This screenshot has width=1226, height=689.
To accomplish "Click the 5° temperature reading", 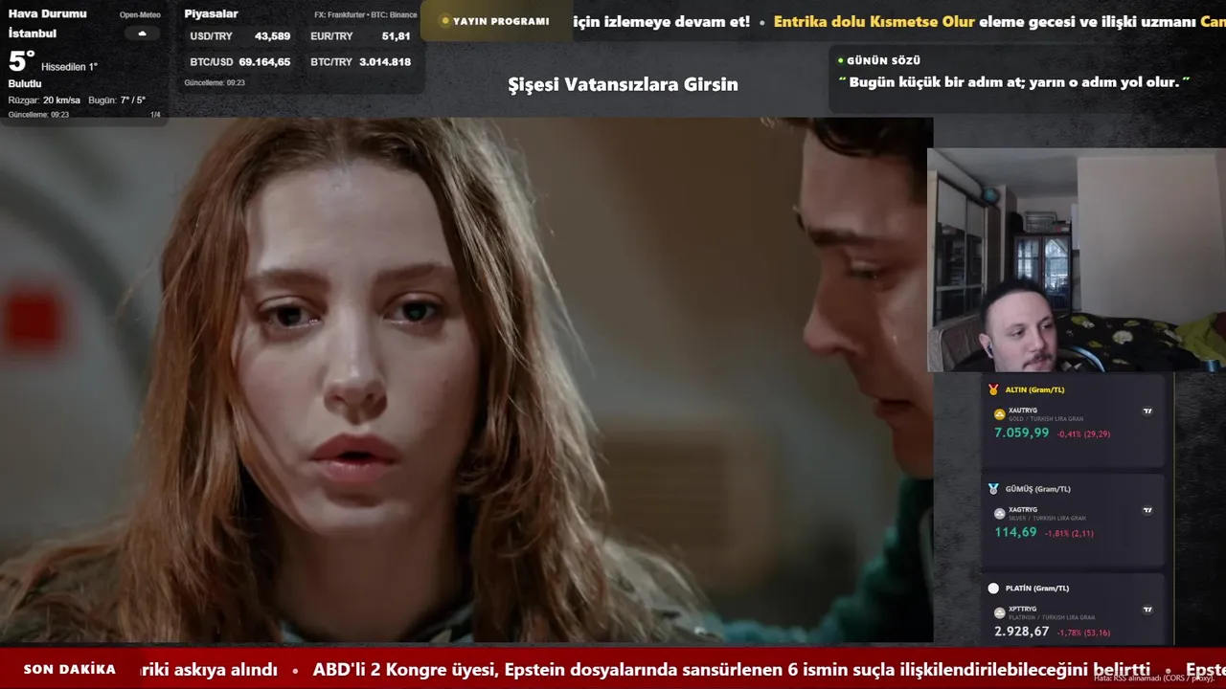I will 21,61.
